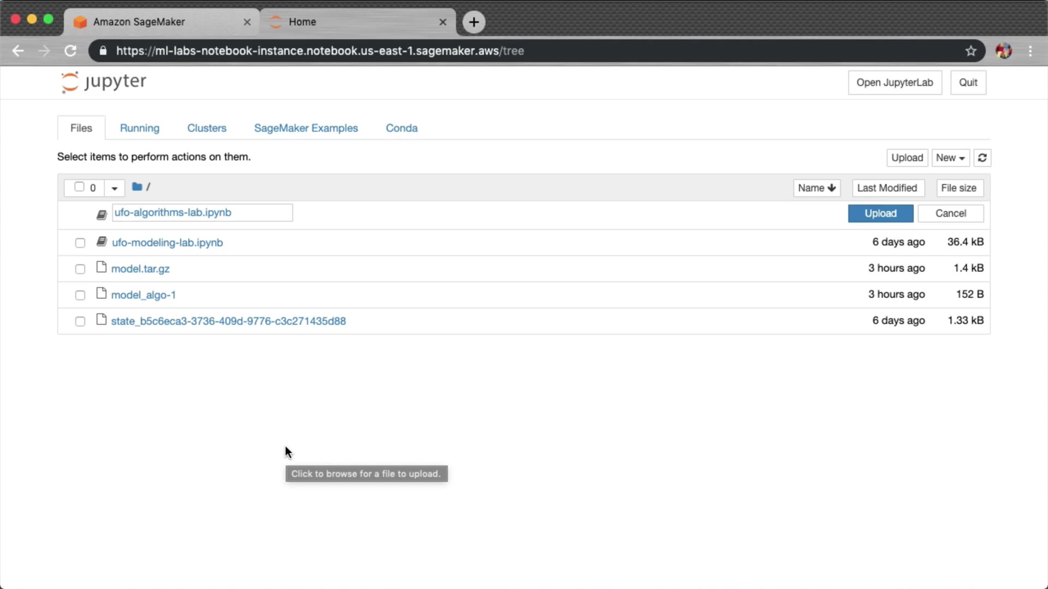Select the model.tar.gz checkbox
This screenshot has height=589, width=1048.
tap(80, 269)
